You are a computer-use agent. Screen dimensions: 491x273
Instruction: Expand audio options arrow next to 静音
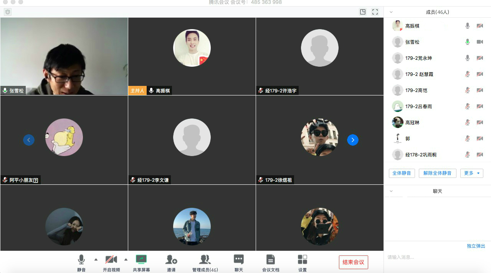coord(96,260)
